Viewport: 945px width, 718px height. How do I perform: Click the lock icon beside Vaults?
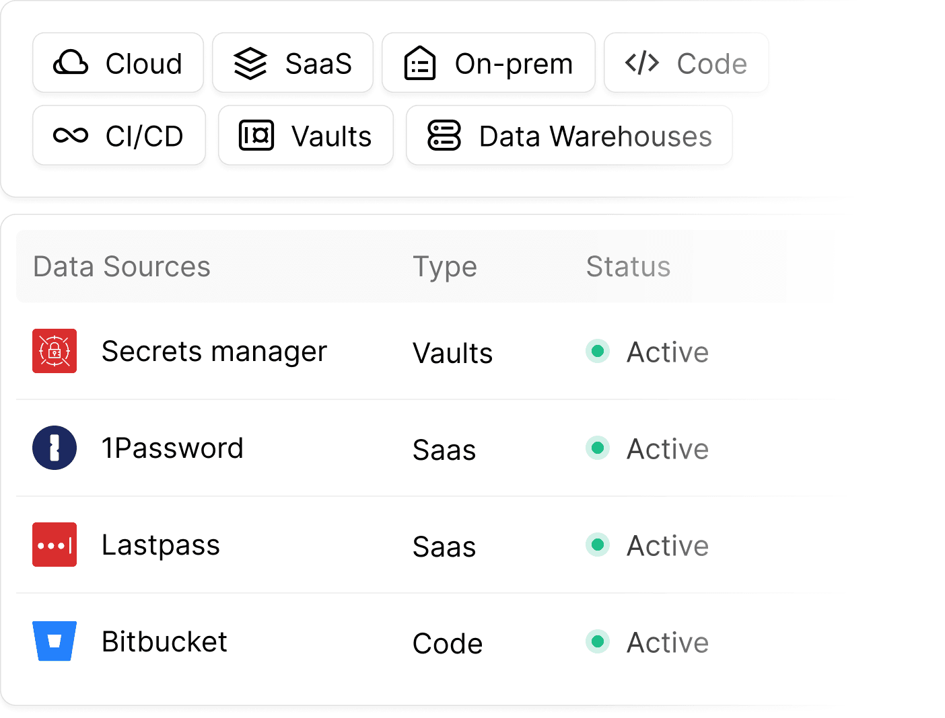click(256, 135)
